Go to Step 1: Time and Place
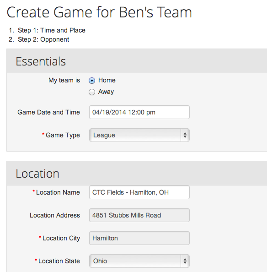Screen dimensions: 267x272 (52, 30)
